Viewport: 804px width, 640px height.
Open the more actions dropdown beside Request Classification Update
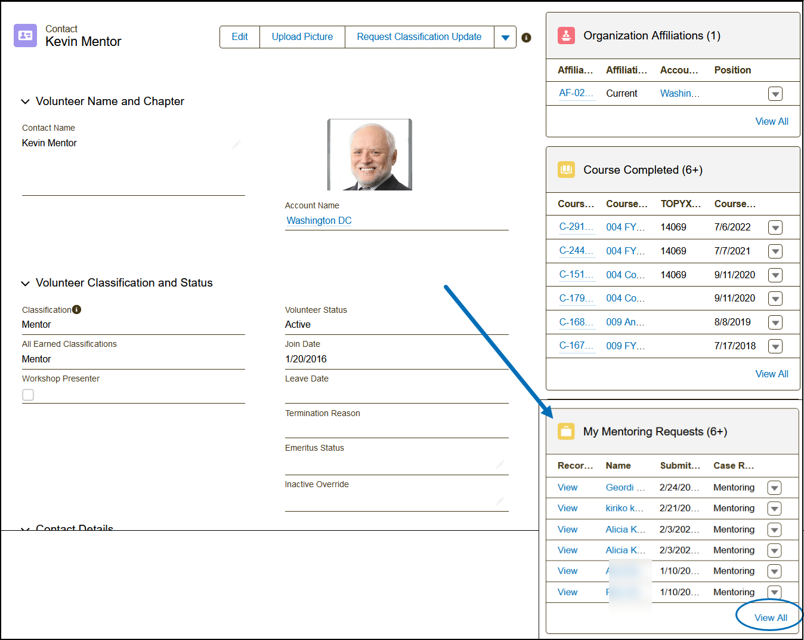pyautogui.click(x=505, y=37)
